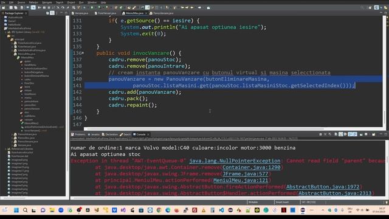Toggle Link with Editor in Package Explorer

pyautogui.click(x=52, y=13)
